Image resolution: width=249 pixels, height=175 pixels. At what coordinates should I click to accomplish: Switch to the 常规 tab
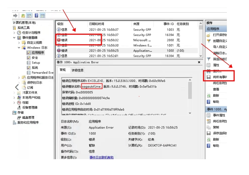click(x=63, y=70)
